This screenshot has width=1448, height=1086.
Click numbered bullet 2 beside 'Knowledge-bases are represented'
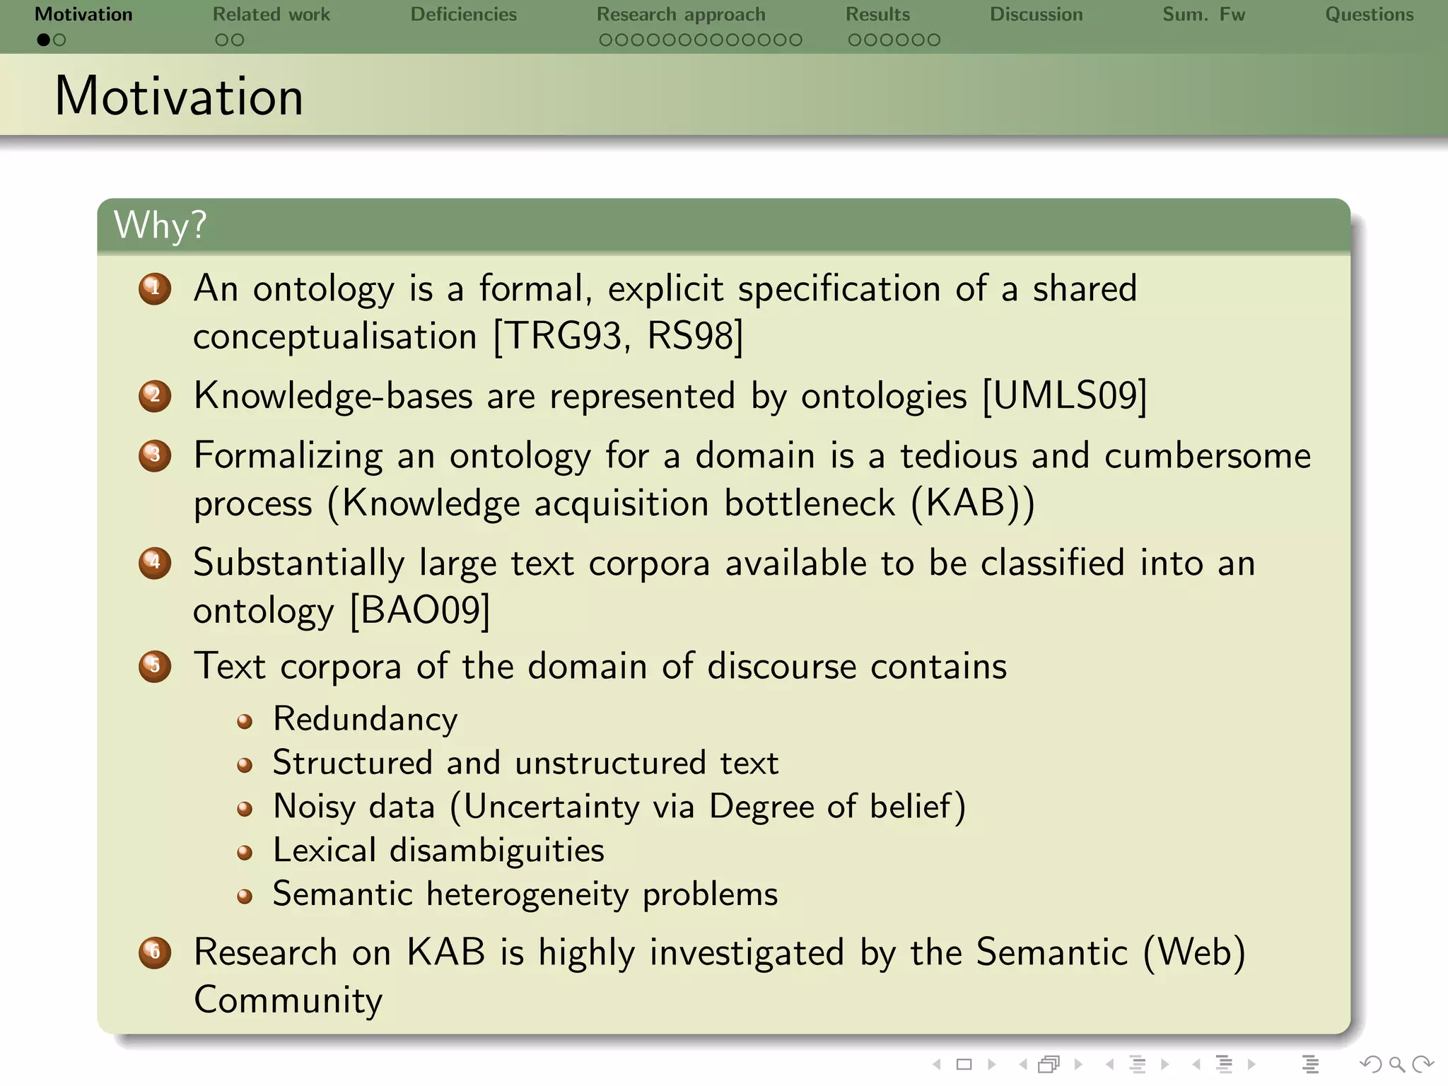[x=155, y=396]
